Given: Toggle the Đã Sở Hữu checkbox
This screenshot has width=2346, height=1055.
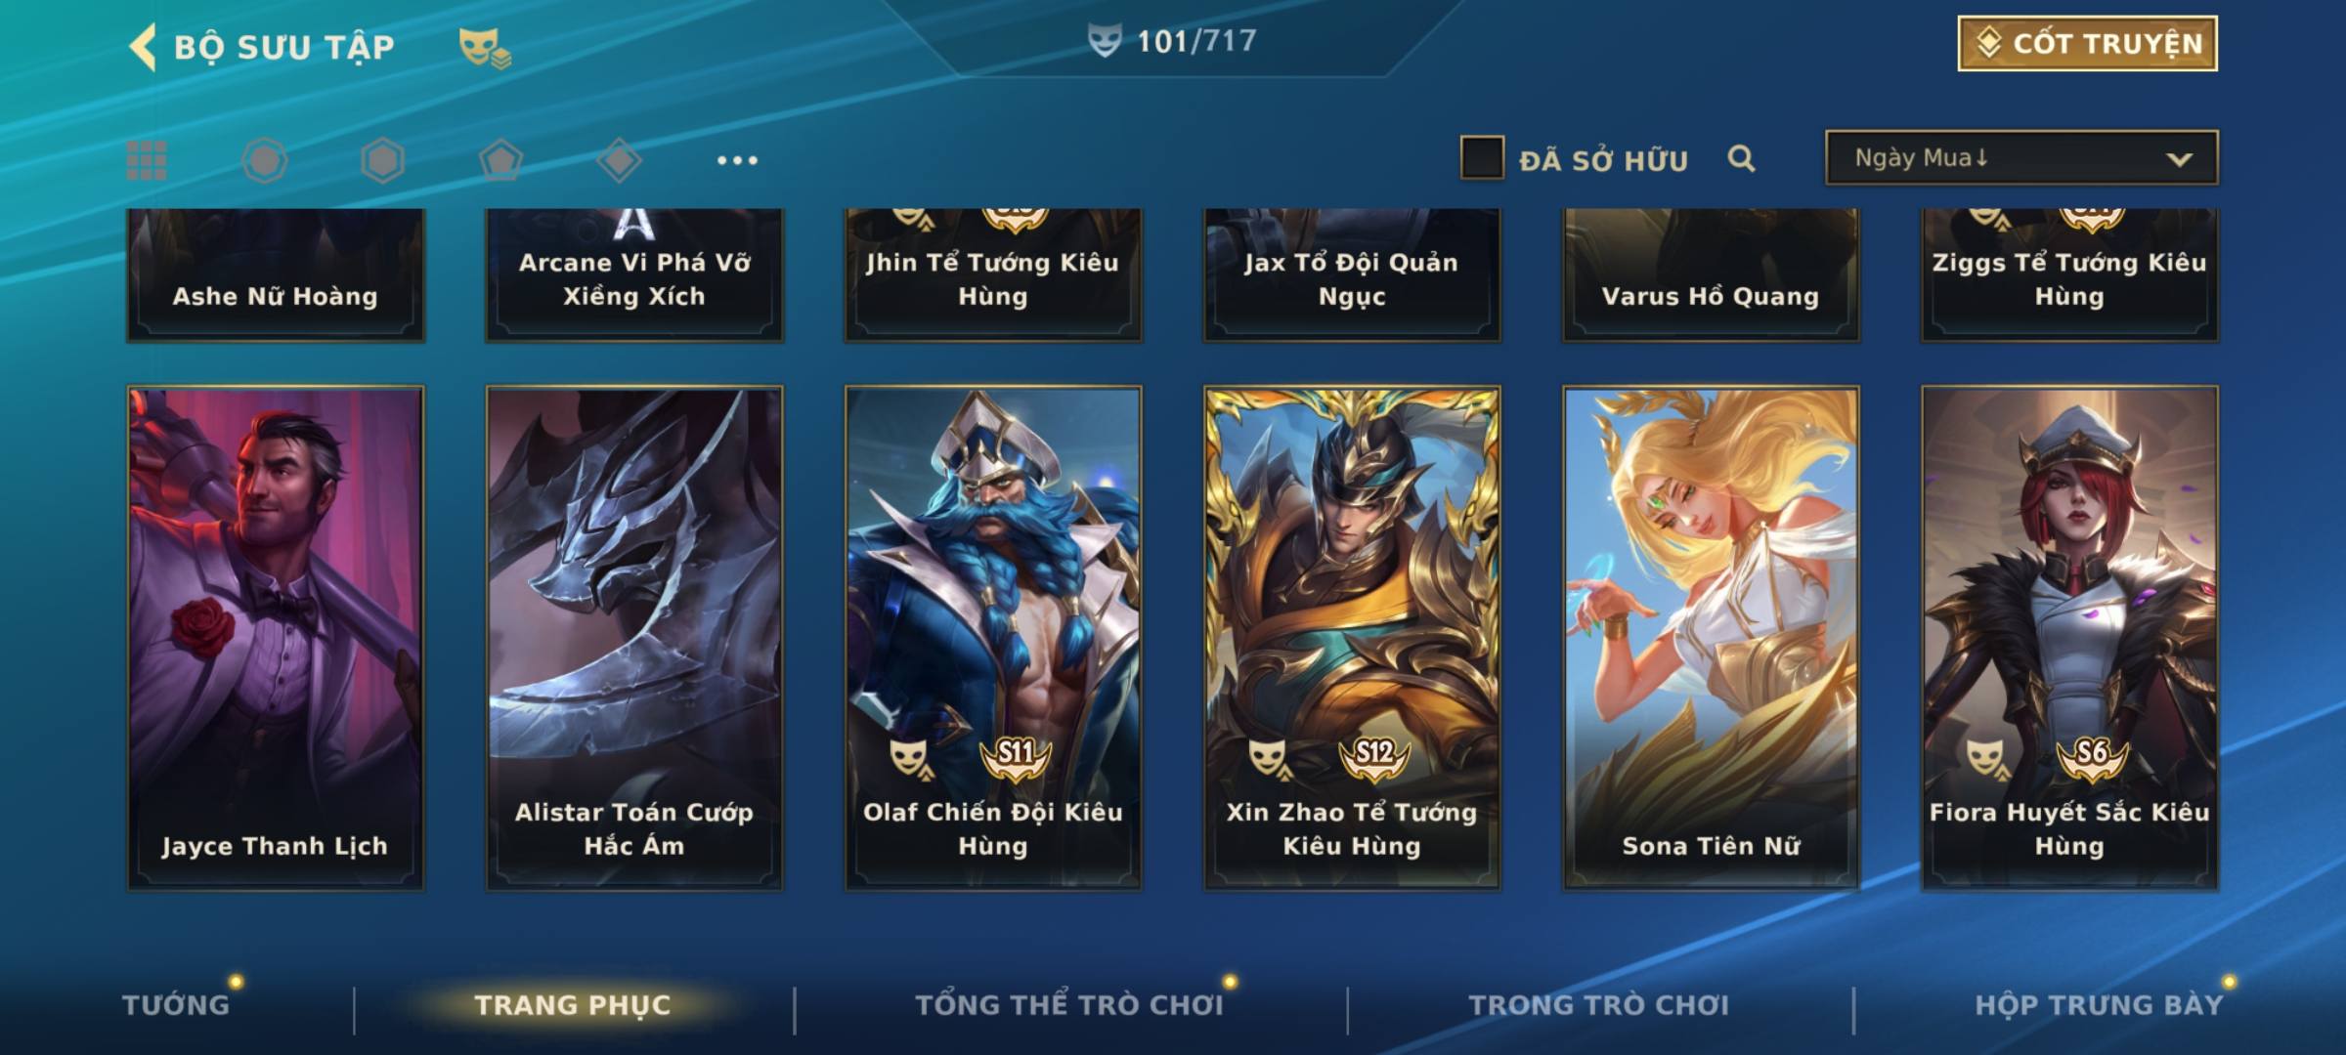Looking at the screenshot, I should pyautogui.click(x=1482, y=158).
